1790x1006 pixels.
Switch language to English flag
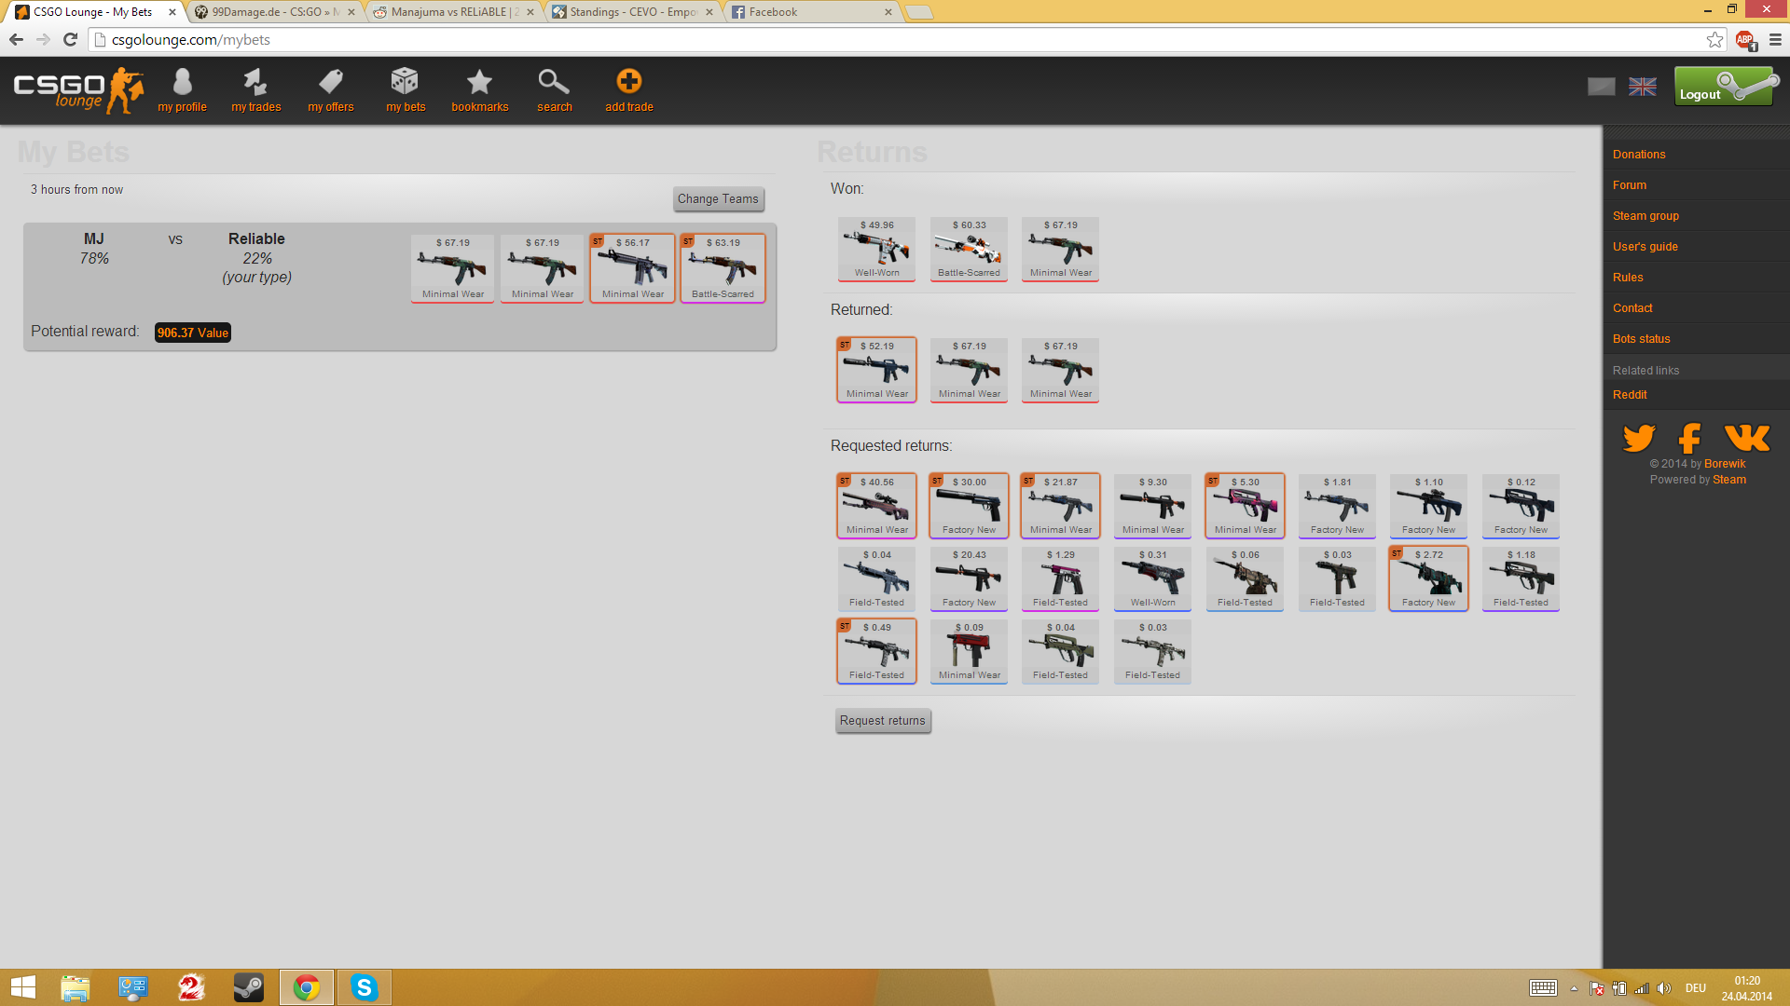[x=1643, y=87]
